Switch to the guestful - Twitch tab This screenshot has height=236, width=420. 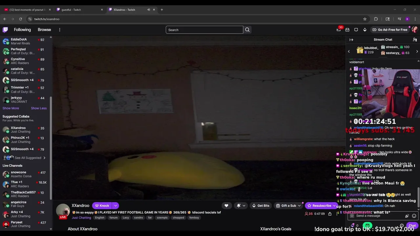click(79, 10)
